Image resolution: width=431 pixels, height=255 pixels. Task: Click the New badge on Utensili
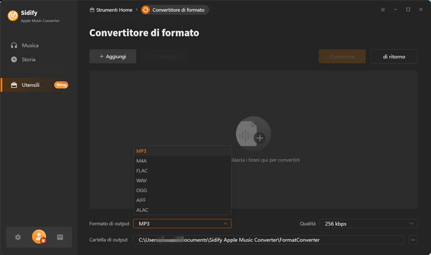tap(62, 85)
